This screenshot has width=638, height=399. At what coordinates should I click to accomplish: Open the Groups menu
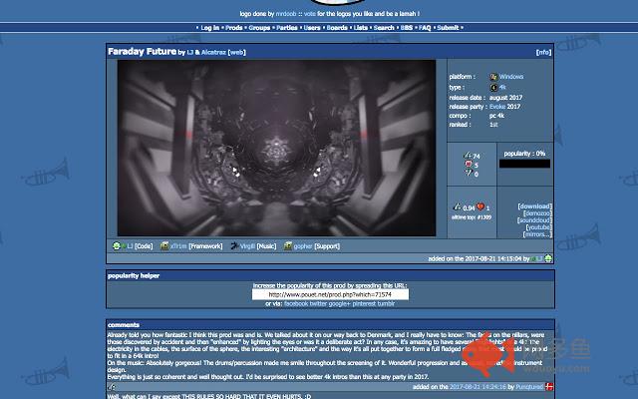tap(259, 28)
